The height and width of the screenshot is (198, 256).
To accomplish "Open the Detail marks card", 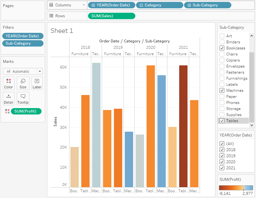I will [9, 98].
